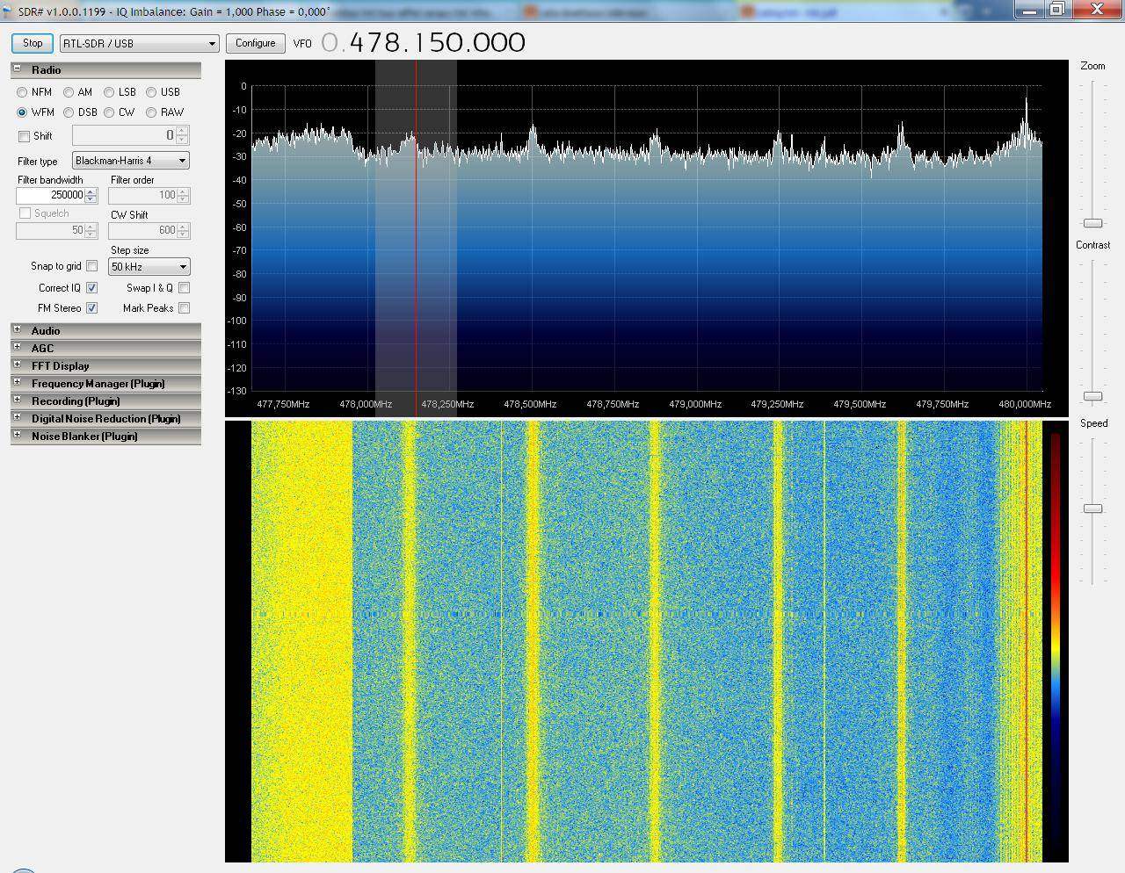This screenshot has height=873, width=1125.
Task: Select NFM demodulation mode
Action: [22, 92]
